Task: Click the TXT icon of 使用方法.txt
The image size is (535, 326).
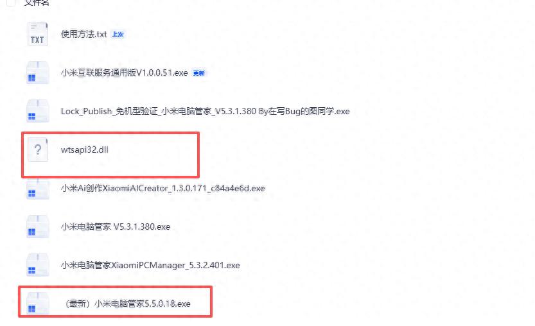Action: pyautogui.click(x=37, y=34)
